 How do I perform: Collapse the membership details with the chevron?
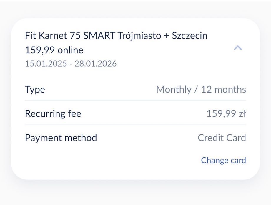pyautogui.click(x=238, y=48)
